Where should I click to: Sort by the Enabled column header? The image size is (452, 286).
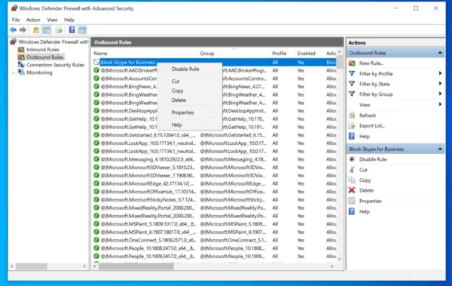(x=306, y=54)
